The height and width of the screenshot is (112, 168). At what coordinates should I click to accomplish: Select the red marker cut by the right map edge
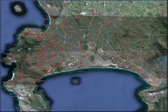[x=166, y=78]
